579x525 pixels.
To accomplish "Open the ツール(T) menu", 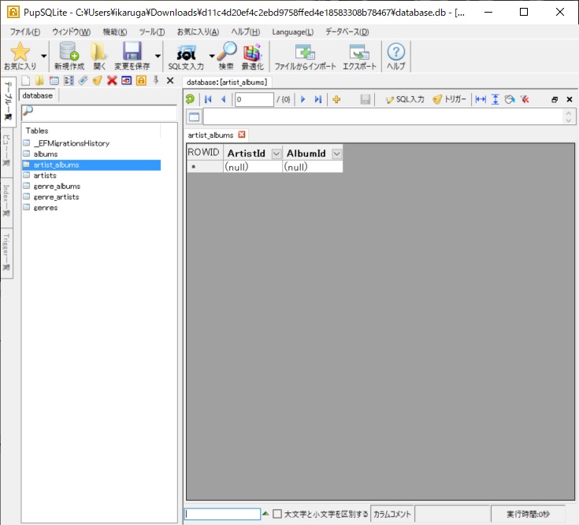I will (x=152, y=32).
